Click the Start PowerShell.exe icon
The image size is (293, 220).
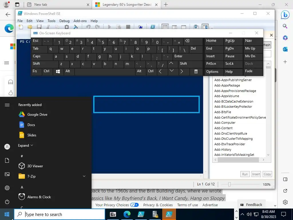pos(153,27)
